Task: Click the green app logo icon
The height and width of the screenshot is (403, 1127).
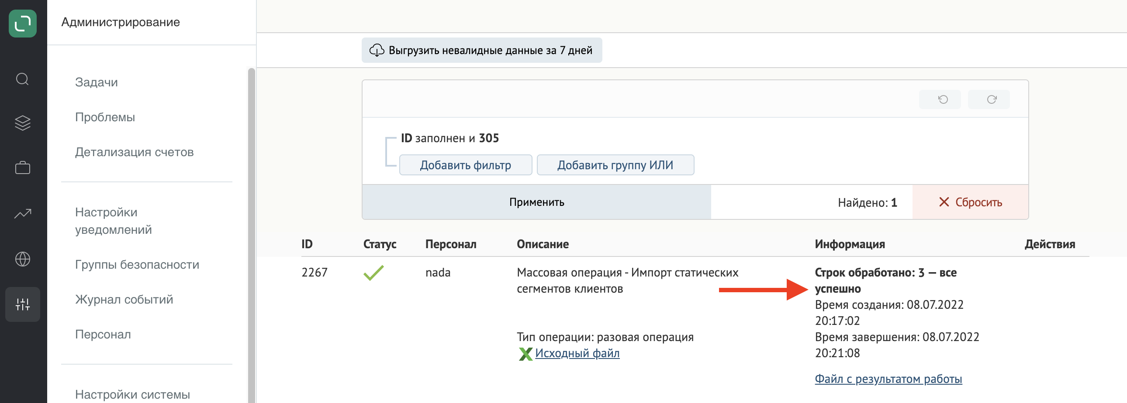Action: pyautogui.click(x=23, y=24)
